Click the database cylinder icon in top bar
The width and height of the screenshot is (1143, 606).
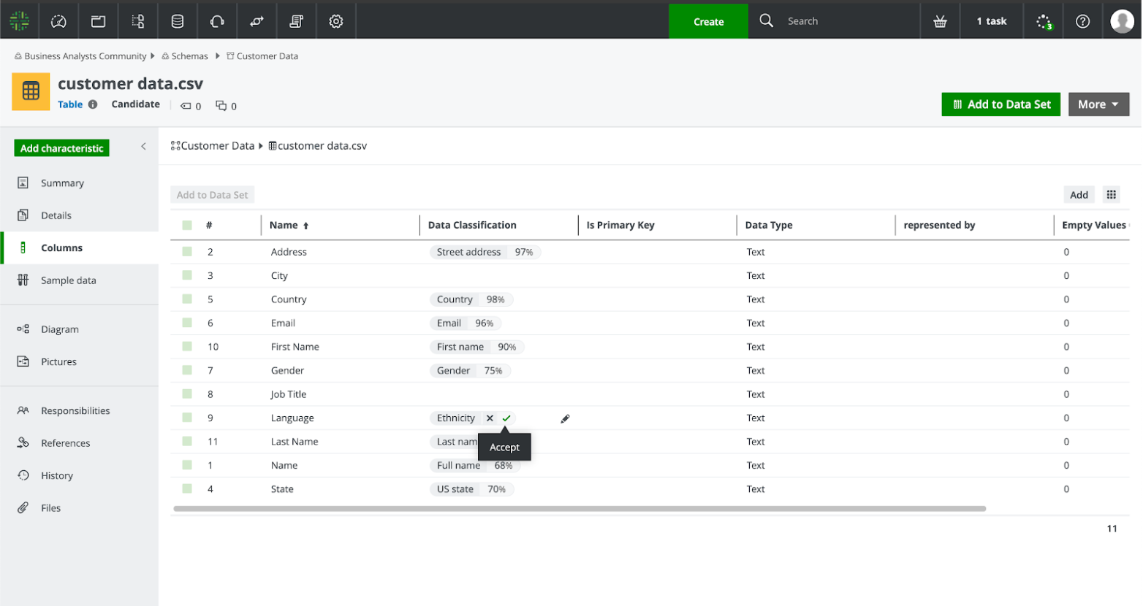pos(178,21)
